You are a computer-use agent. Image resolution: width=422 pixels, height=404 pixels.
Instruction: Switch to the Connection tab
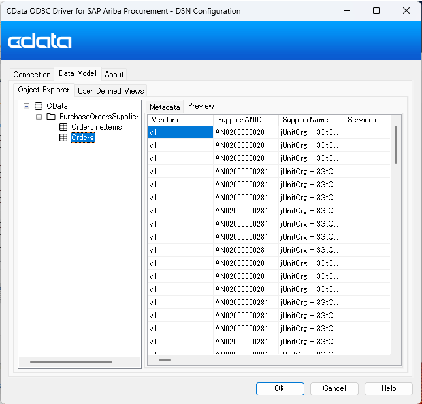32,75
